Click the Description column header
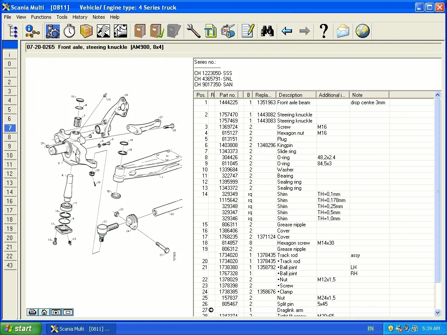This screenshot has height=335, width=447. (296, 95)
